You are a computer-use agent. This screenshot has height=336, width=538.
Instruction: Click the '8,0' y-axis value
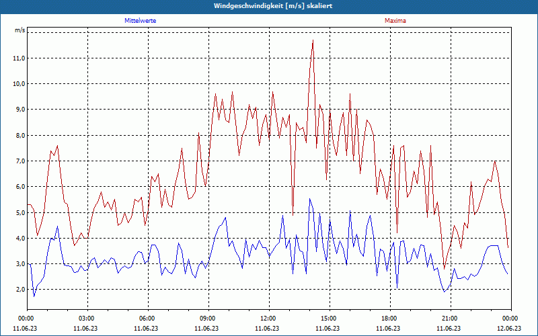[x=20, y=136]
